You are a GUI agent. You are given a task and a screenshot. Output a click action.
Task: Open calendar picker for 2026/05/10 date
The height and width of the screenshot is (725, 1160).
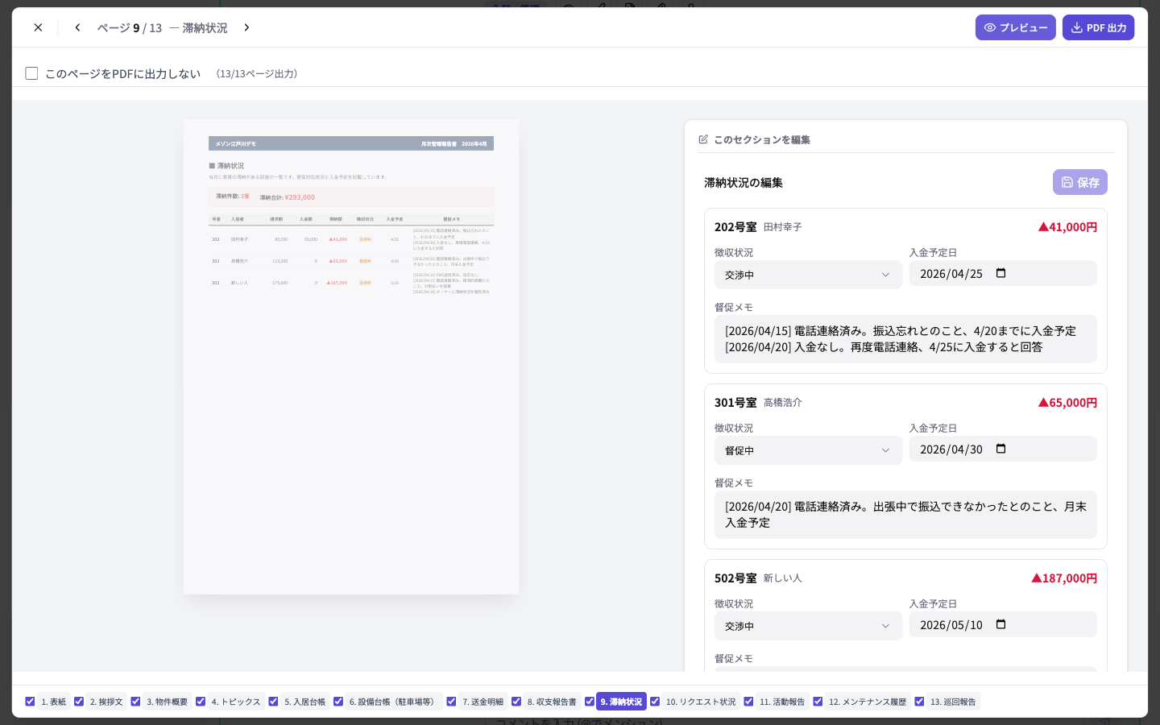pyautogui.click(x=1001, y=624)
